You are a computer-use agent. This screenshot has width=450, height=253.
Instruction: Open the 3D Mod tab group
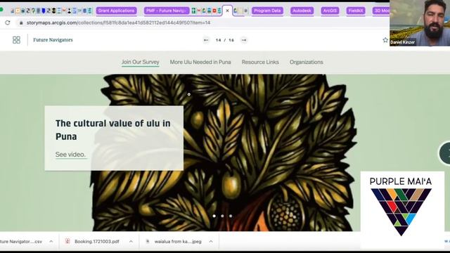(381, 11)
